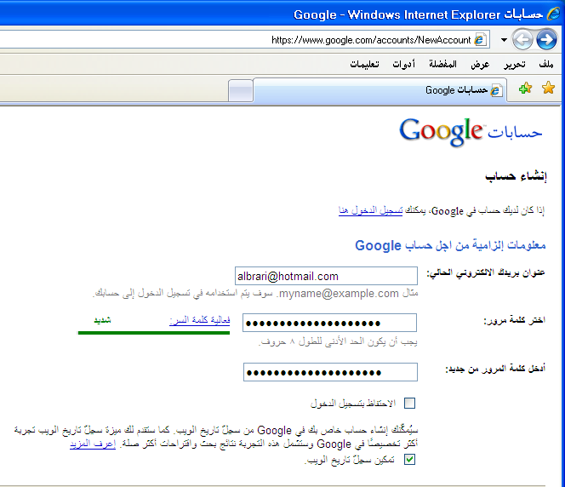Click the Back navigation arrow button

click(522, 39)
